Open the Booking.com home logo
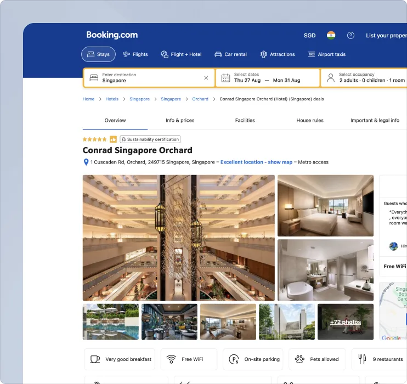 [112, 35]
